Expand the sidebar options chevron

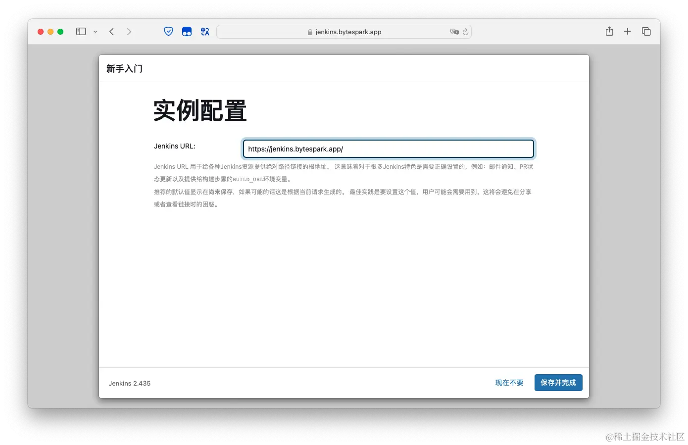click(x=96, y=32)
